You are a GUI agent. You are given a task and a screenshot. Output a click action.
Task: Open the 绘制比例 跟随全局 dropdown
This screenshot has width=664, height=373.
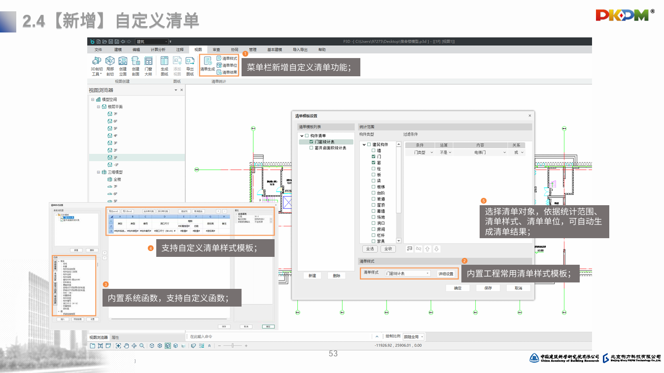coord(414,337)
